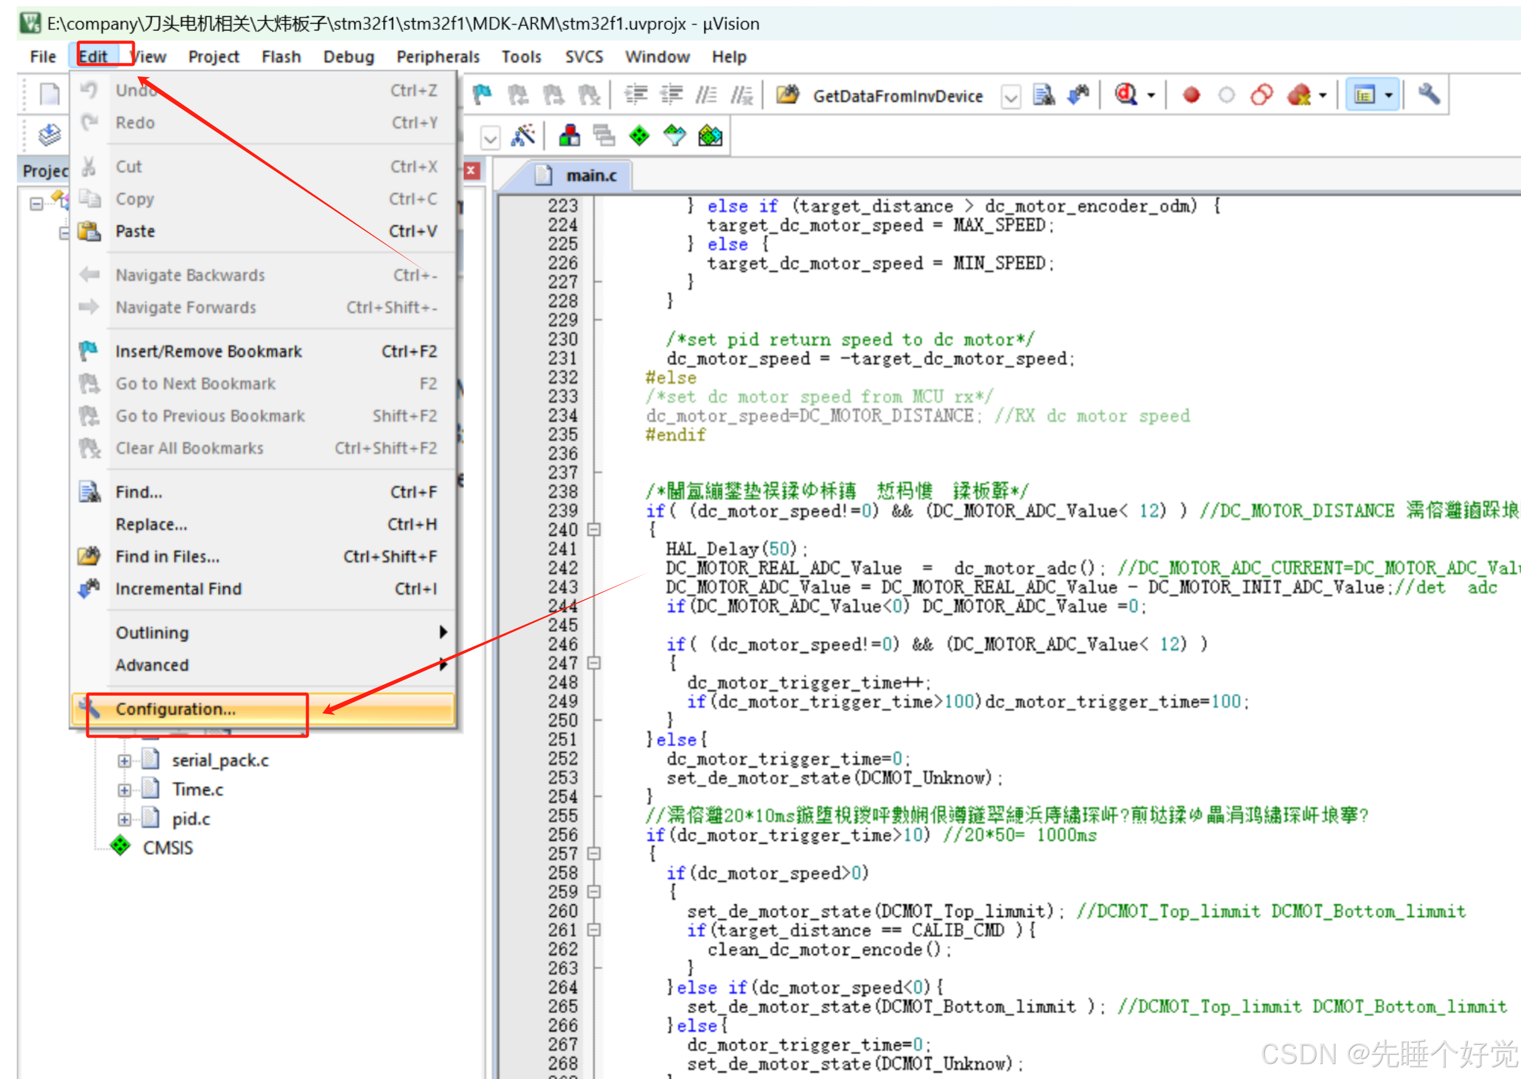Viewport: 1521px width, 1079px height.
Task: Select Time.c file in project tree
Action: pyautogui.click(x=198, y=790)
